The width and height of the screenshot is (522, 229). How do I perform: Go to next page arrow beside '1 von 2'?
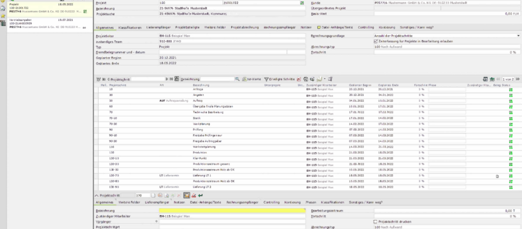pos(518,80)
